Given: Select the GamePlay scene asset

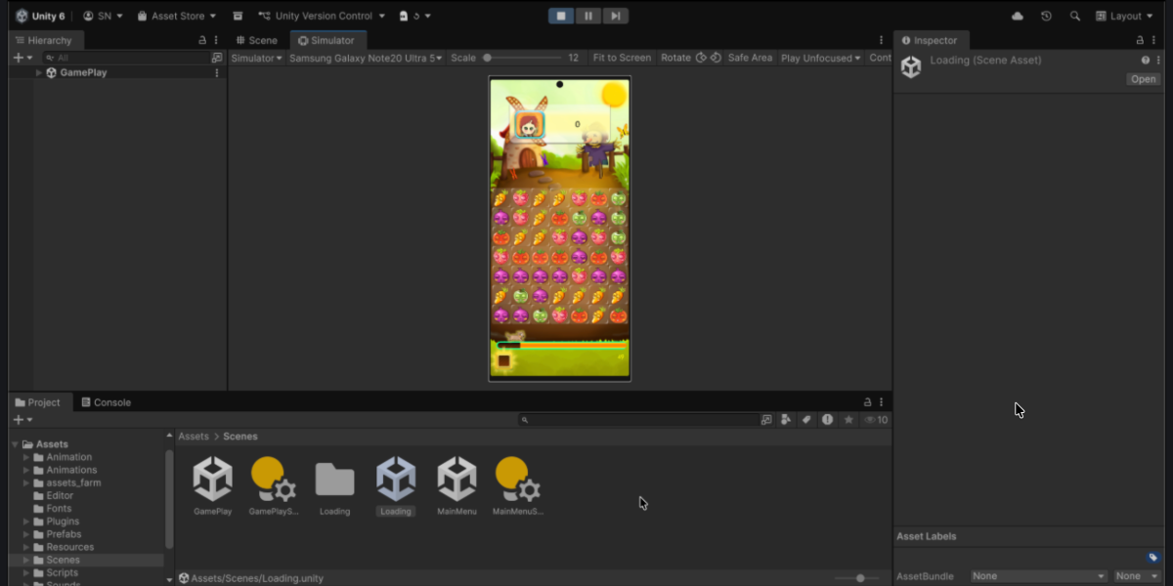Looking at the screenshot, I should [212, 486].
